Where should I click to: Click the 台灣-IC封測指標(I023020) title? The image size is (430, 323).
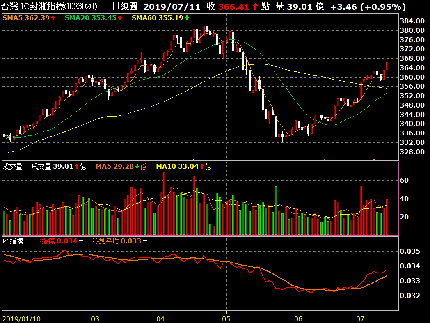point(49,7)
